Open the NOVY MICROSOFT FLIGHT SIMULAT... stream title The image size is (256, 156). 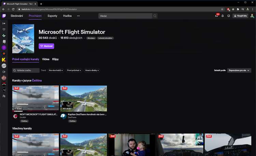pos(39,115)
